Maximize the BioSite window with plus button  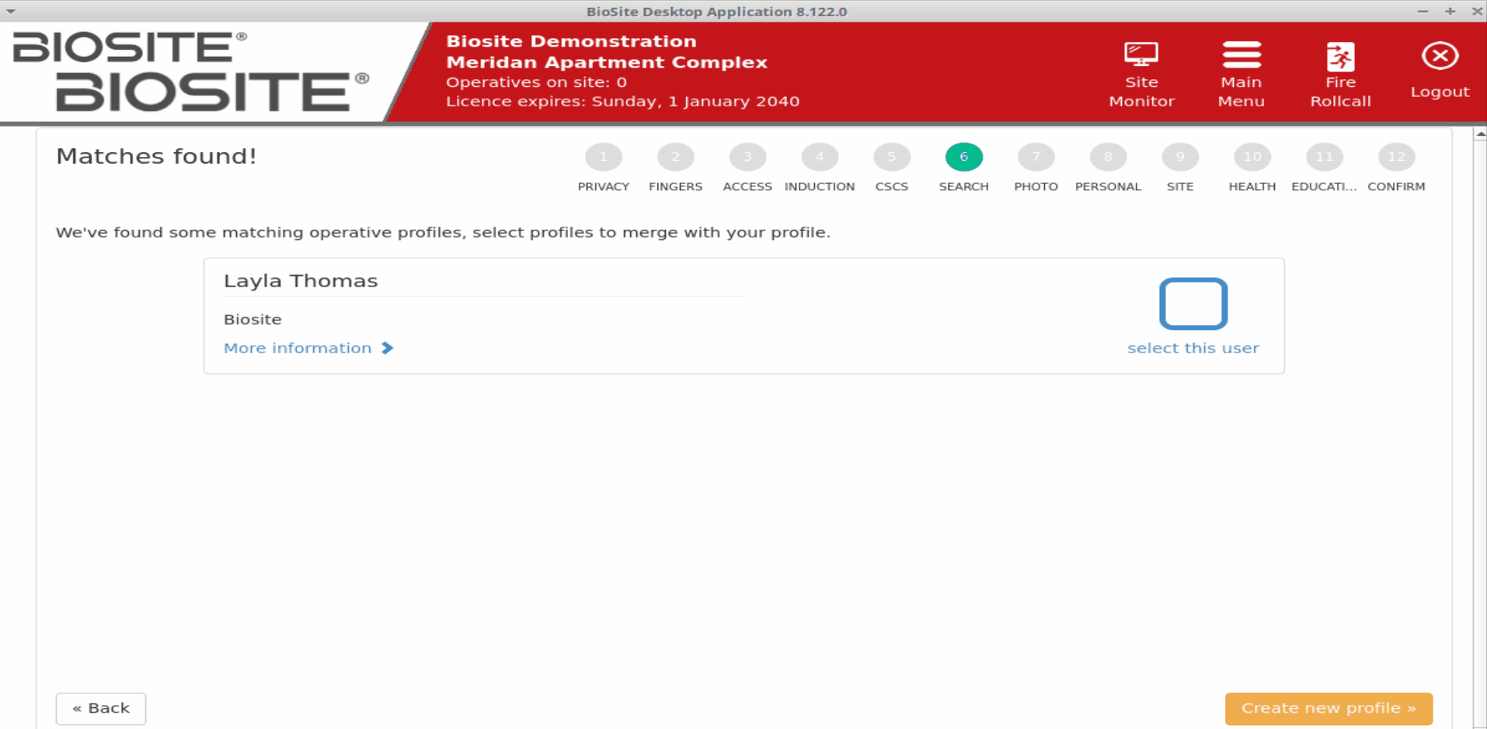click(1450, 11)
